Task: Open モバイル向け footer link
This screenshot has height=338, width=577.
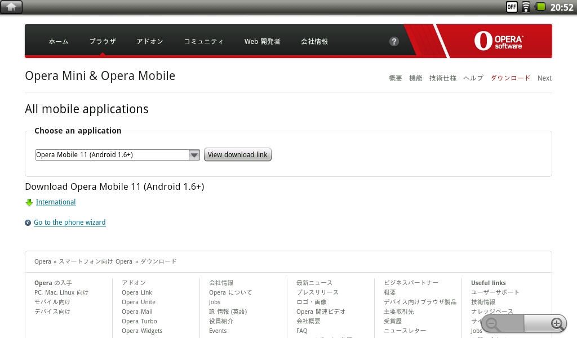Action: click(x=52, y=302)
